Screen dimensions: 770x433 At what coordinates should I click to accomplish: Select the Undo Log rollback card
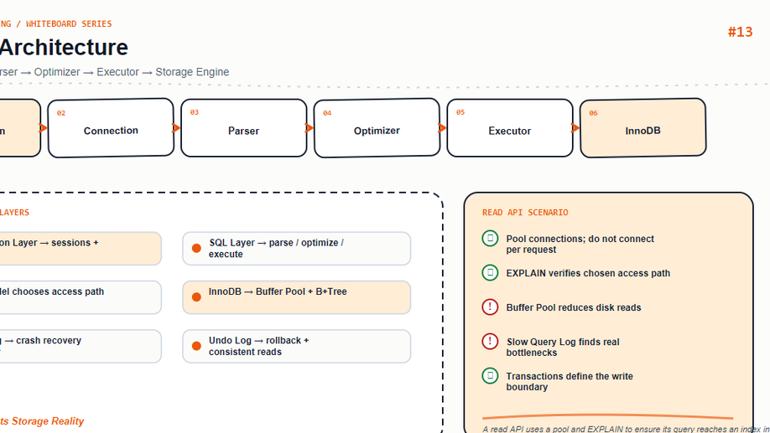click(297, 347)
